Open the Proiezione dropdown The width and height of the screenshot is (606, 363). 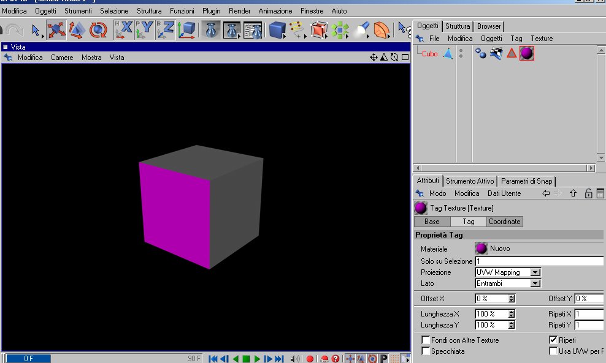pyautogui.click(x=508, y=272)
